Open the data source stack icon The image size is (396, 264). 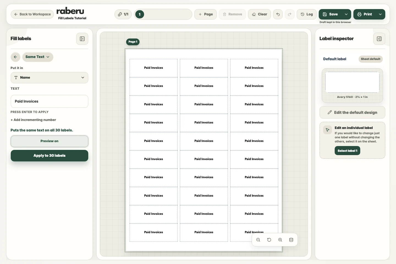point(291,240)
